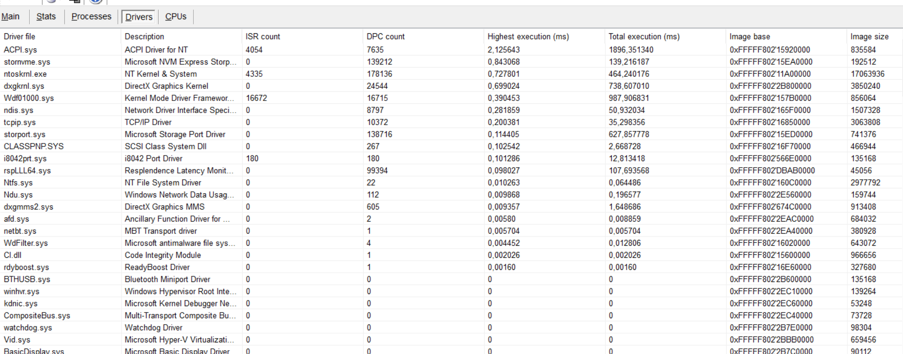Click the blue round toolbar icon

[96, 1]
